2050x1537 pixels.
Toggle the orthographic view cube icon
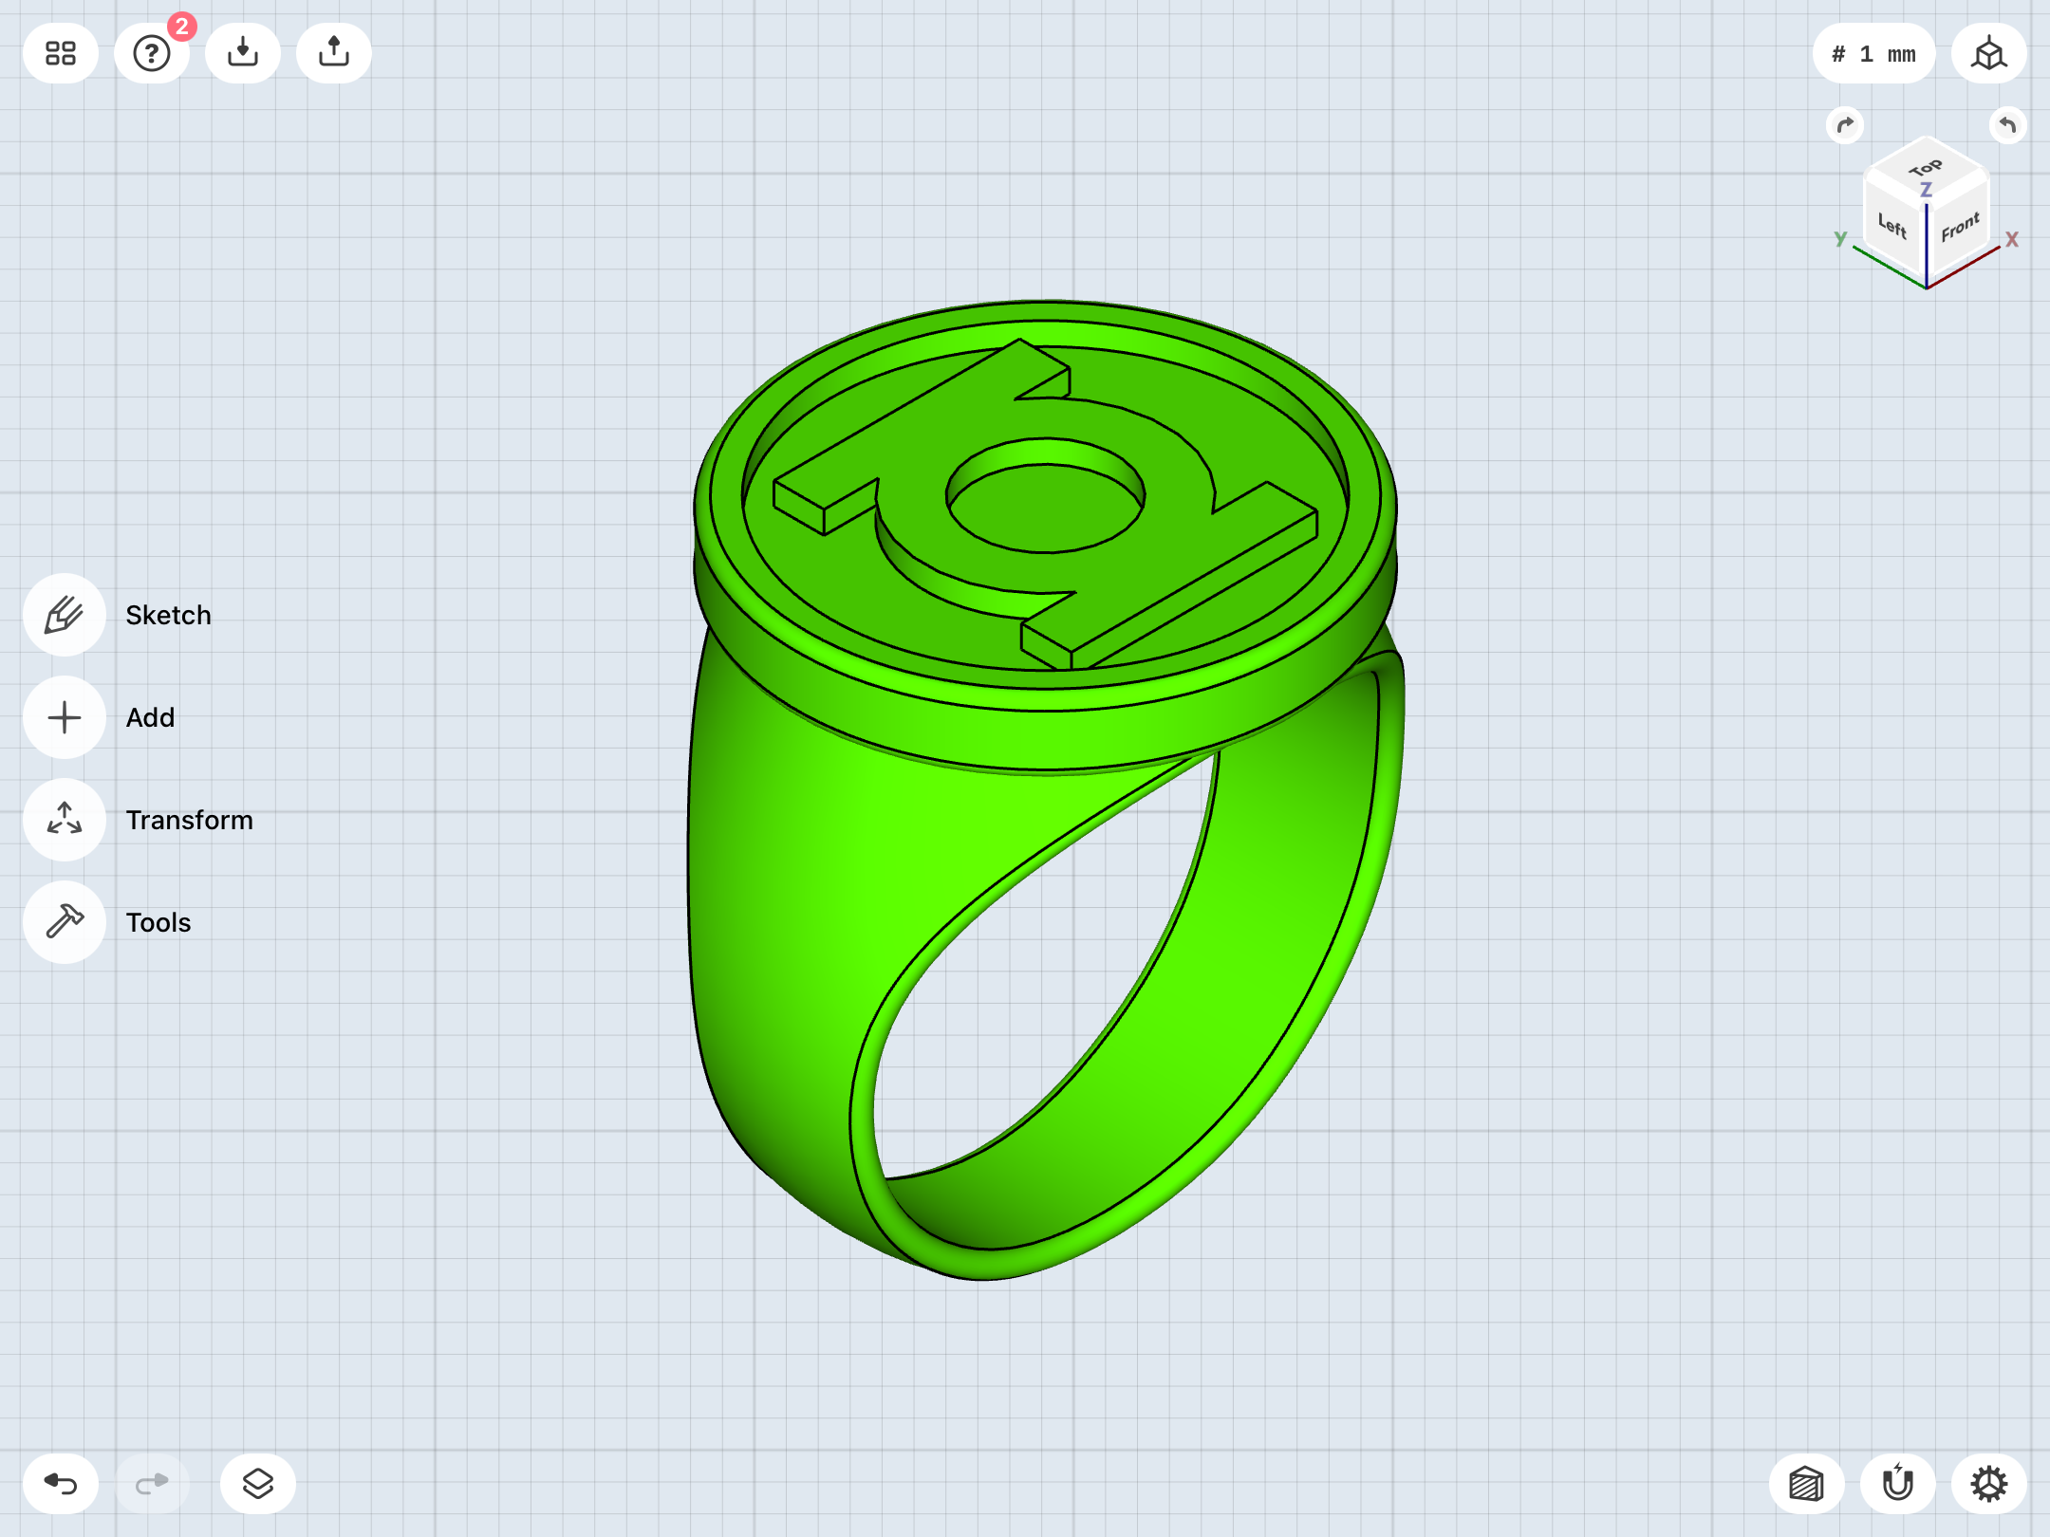coord(1989,53)
